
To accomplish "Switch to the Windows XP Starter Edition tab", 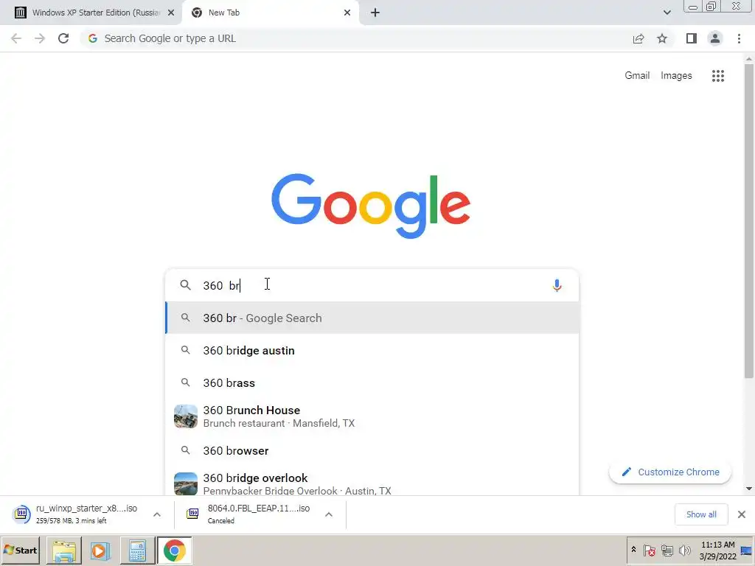I will [91, 13].
